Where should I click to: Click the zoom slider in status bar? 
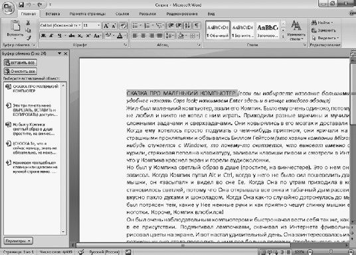click(x=331, y=252)
